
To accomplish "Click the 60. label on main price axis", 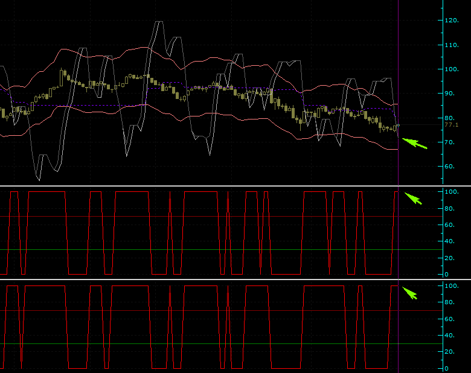I will (450, 167).
